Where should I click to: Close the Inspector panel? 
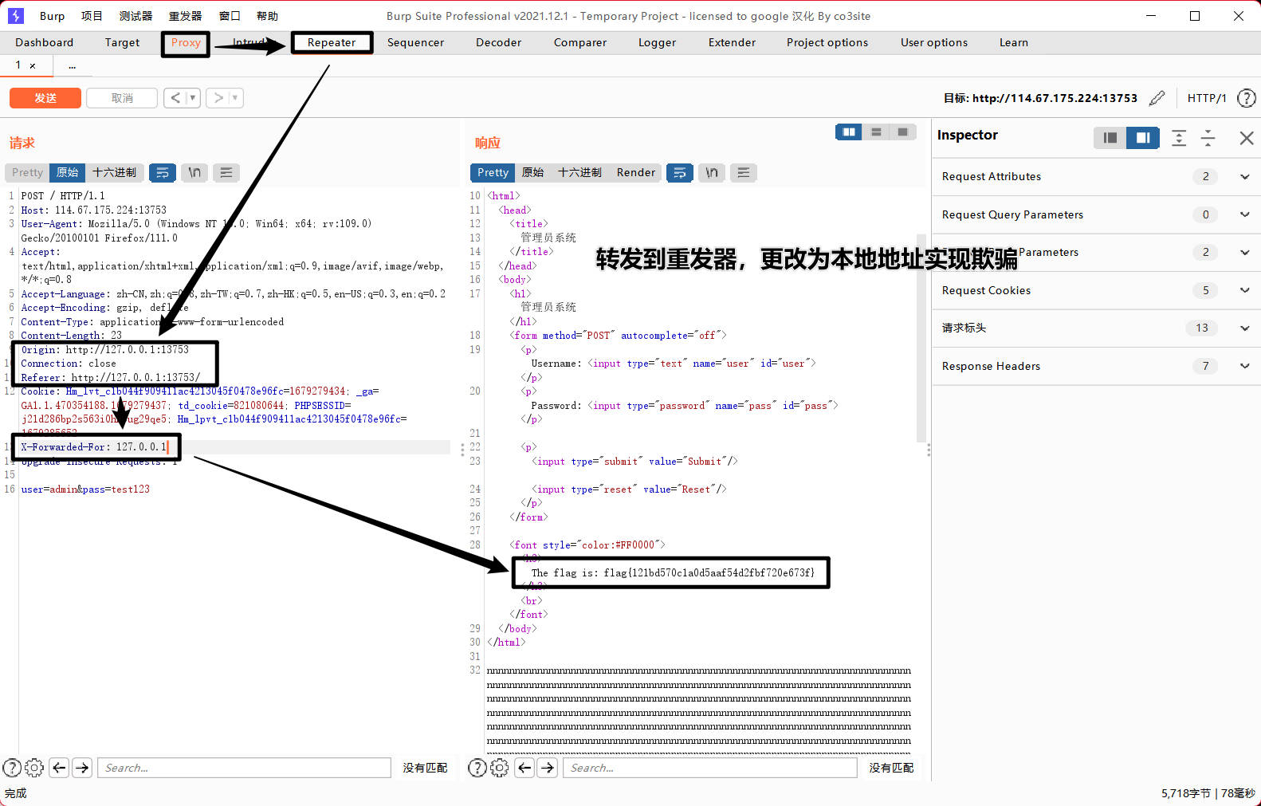[x=1247, y=138]
